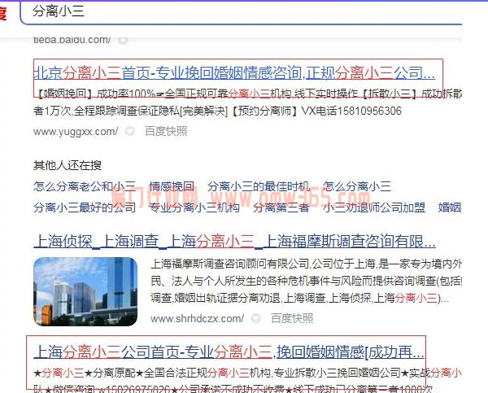Click the shield icon next to www.yuggxx.com
Screen dimensions: 488x393
click(x=129, y=132)
